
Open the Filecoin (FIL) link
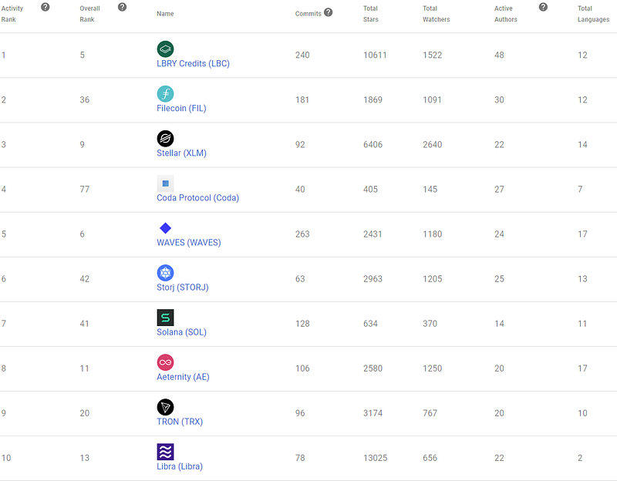tap(181, 108)
